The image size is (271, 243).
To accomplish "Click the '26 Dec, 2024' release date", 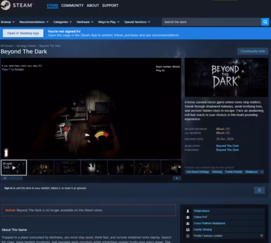I will pyautogui.click(x=225, y=139).
